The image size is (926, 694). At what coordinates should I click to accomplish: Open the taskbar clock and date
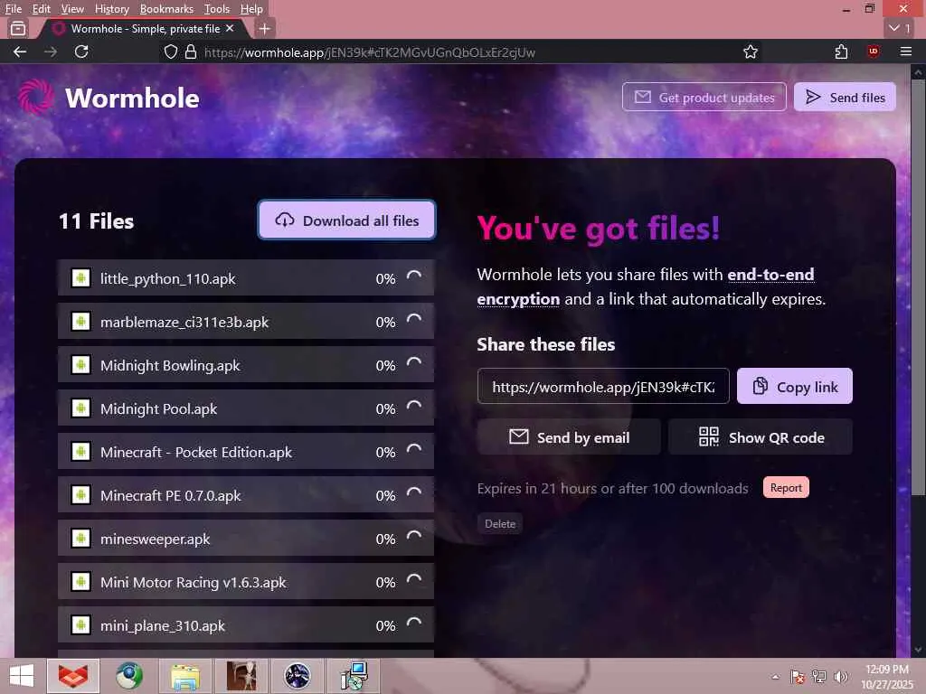pos(887,677)
